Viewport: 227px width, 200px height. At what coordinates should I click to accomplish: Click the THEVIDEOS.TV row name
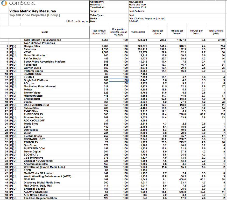click(33, 114)
